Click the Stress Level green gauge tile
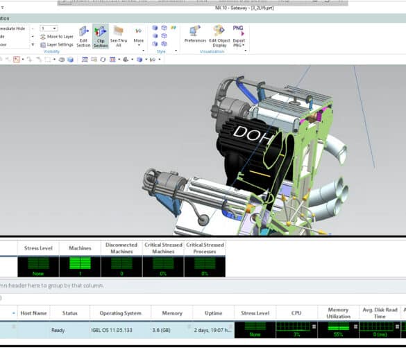This screenshot has height=348, width=406. [x=38, y=267]
